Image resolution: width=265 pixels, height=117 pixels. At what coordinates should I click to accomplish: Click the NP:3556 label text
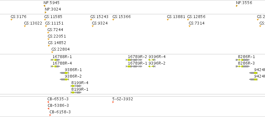pyautogui.click(x=244, y=3)
